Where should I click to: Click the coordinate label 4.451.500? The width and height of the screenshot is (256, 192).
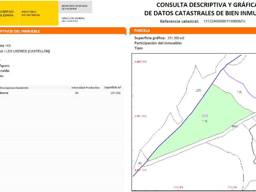point(140,116)
